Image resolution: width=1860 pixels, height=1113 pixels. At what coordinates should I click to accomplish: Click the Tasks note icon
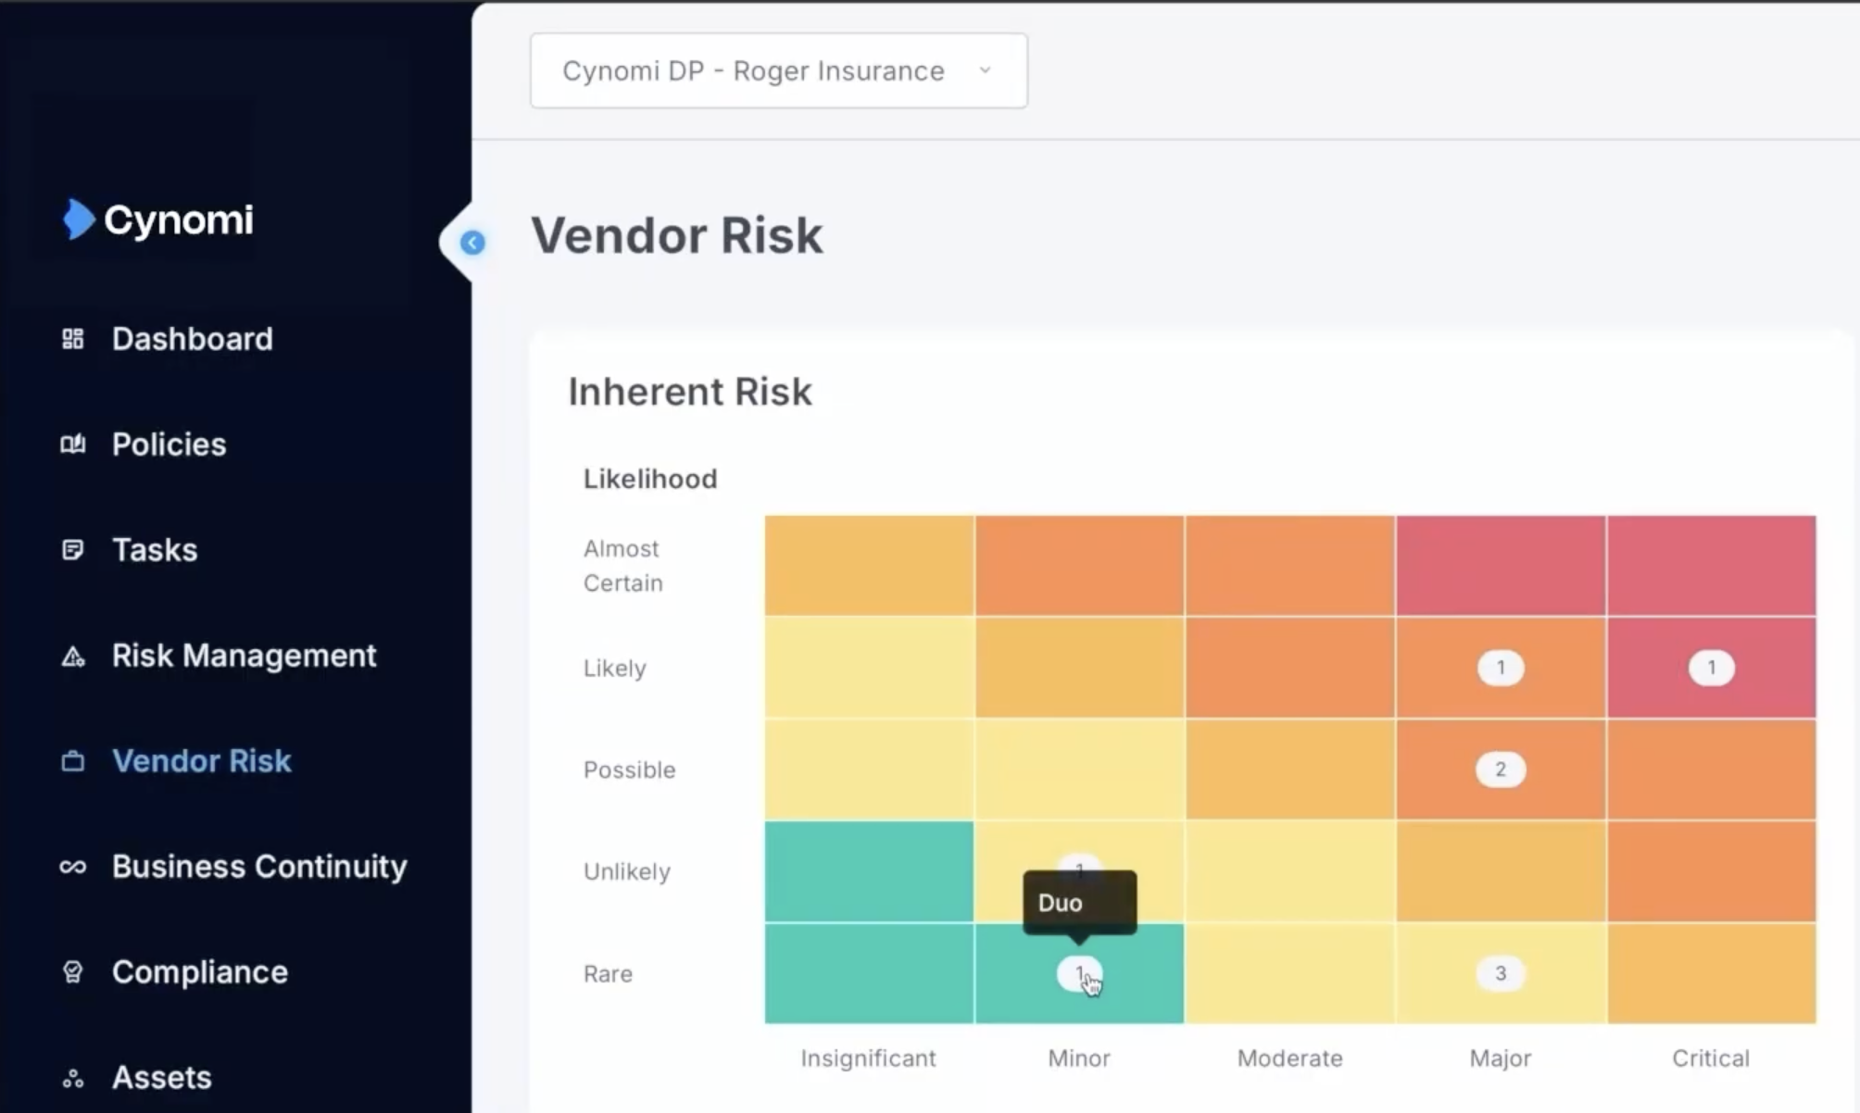(x=72, y=550)
